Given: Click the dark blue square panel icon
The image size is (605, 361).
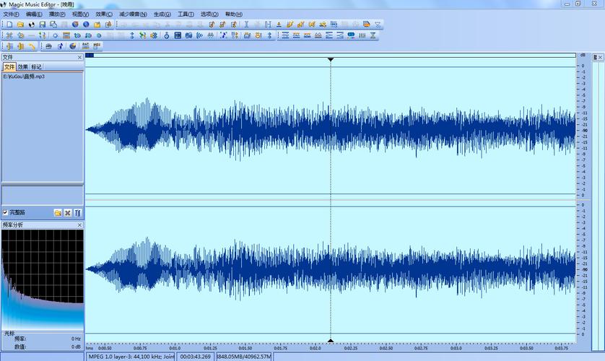Looking at the screenshot, I should 178,35.
